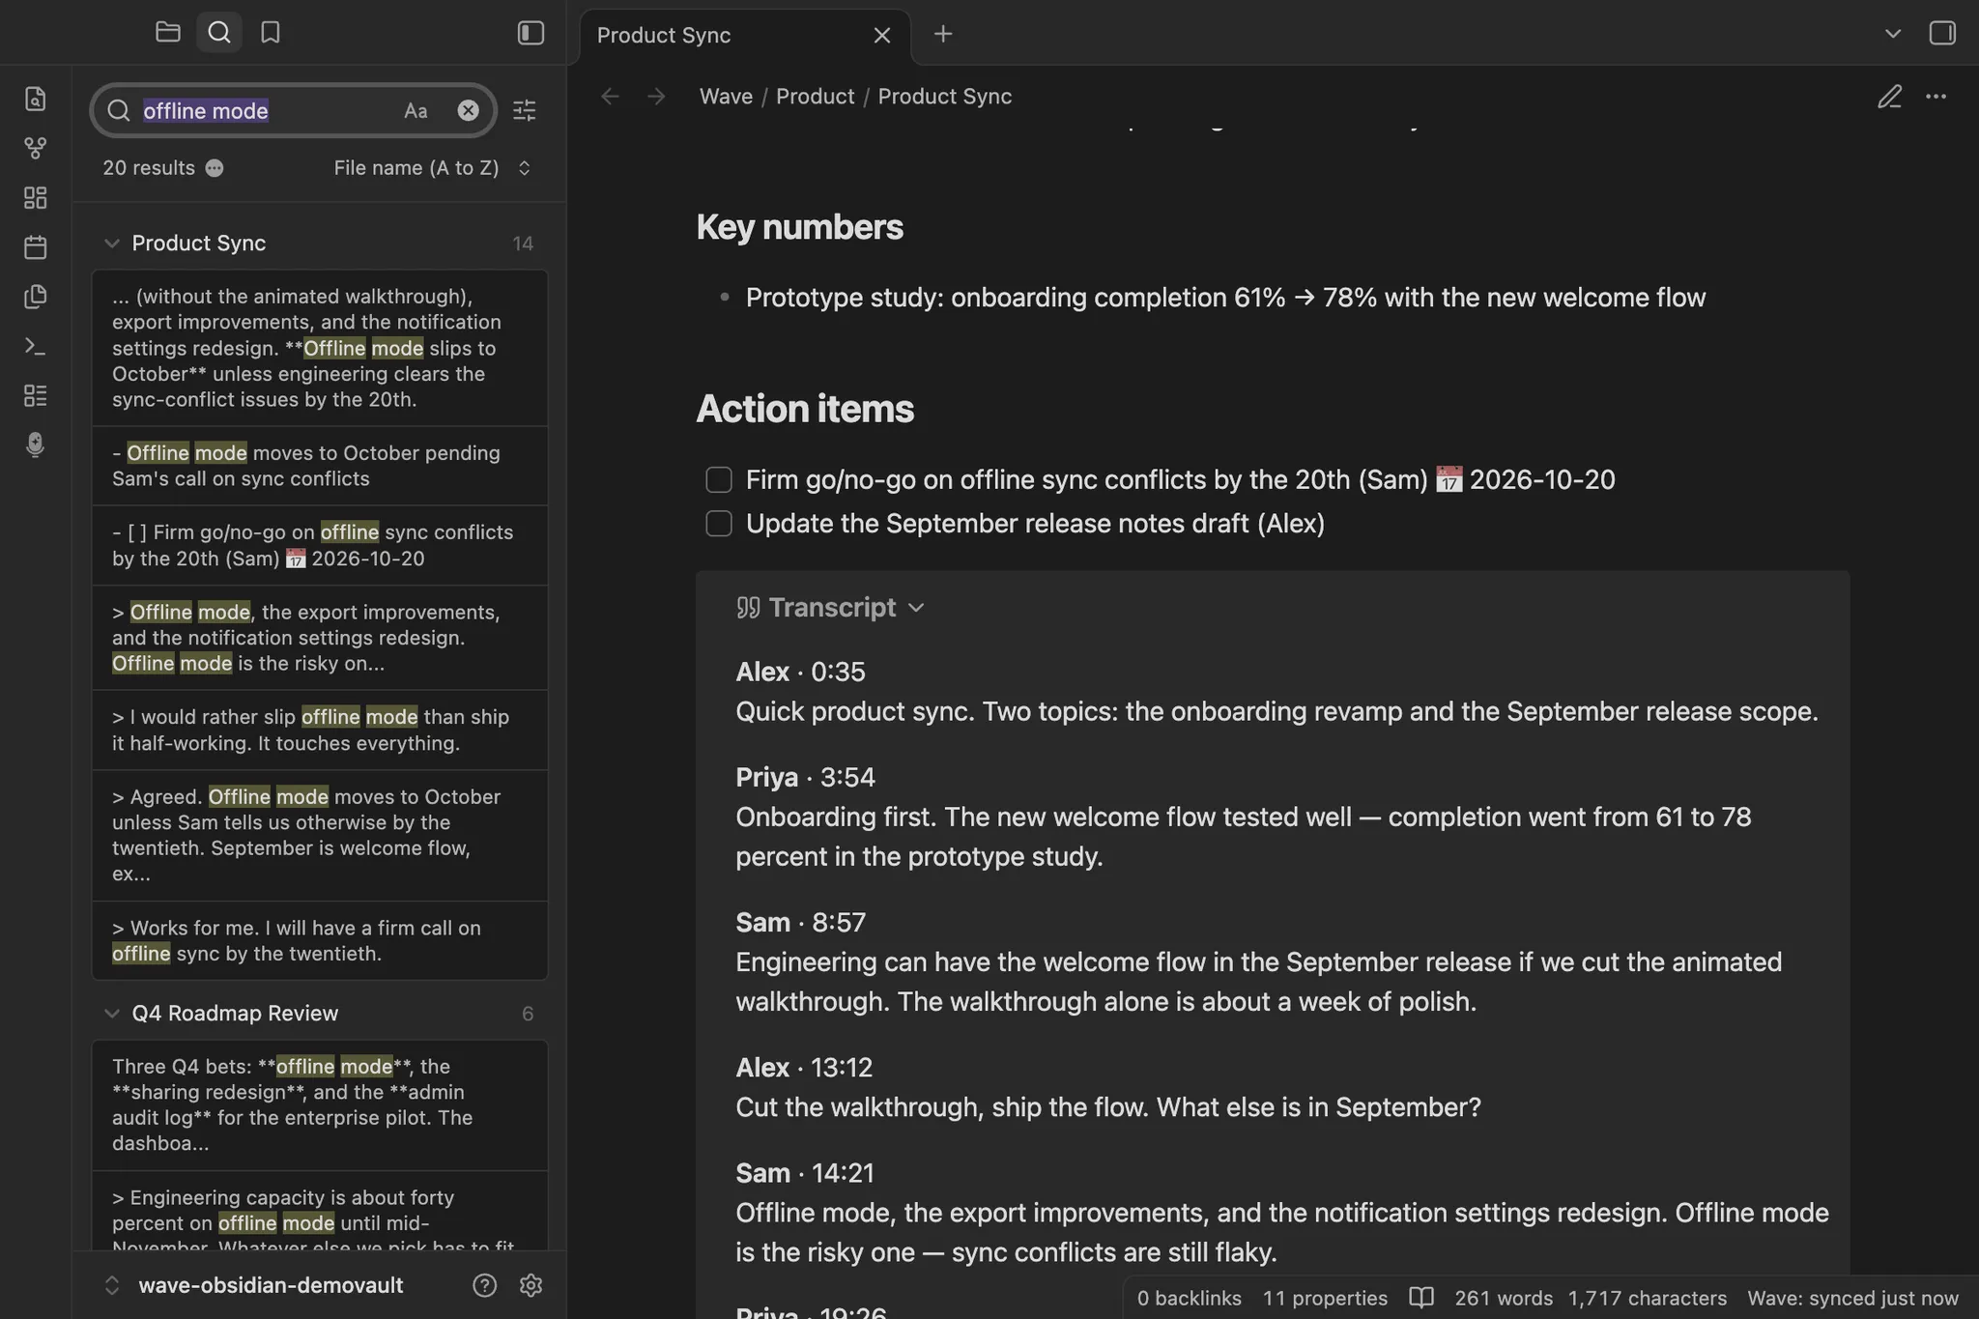Open canvas grid ribbon icon
Screen dimensions: 1979x1319
pos(36,197)
